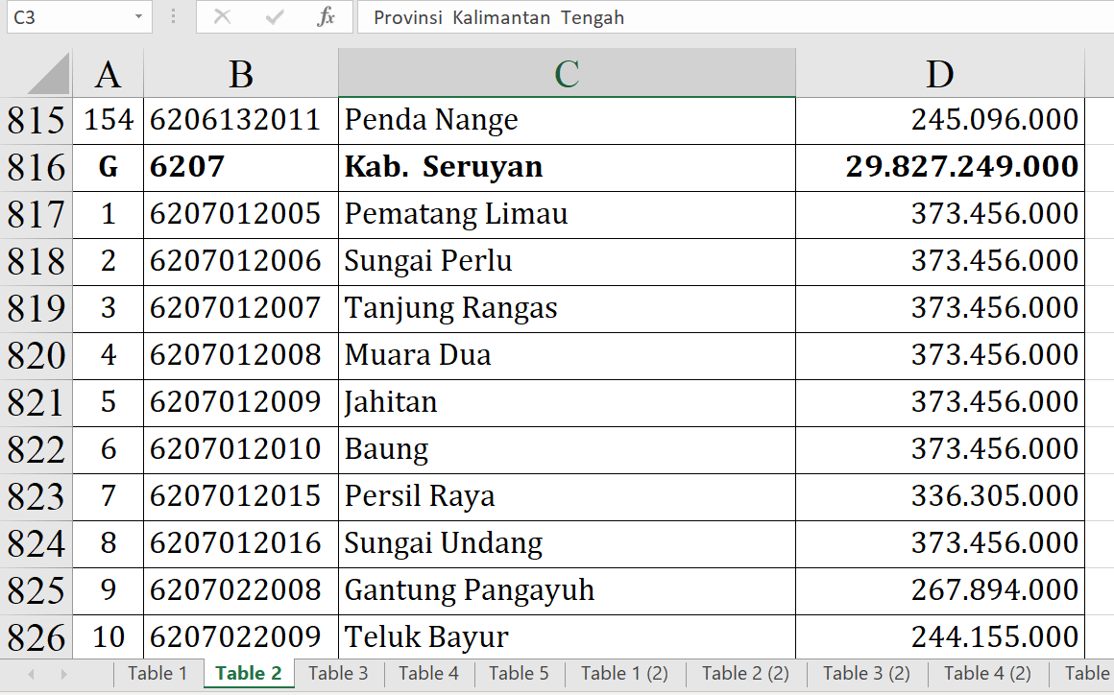The height and width of the screenshot is (695, 1114).
Task: Click the Insert Function fx icon
Action: [326, 17]
